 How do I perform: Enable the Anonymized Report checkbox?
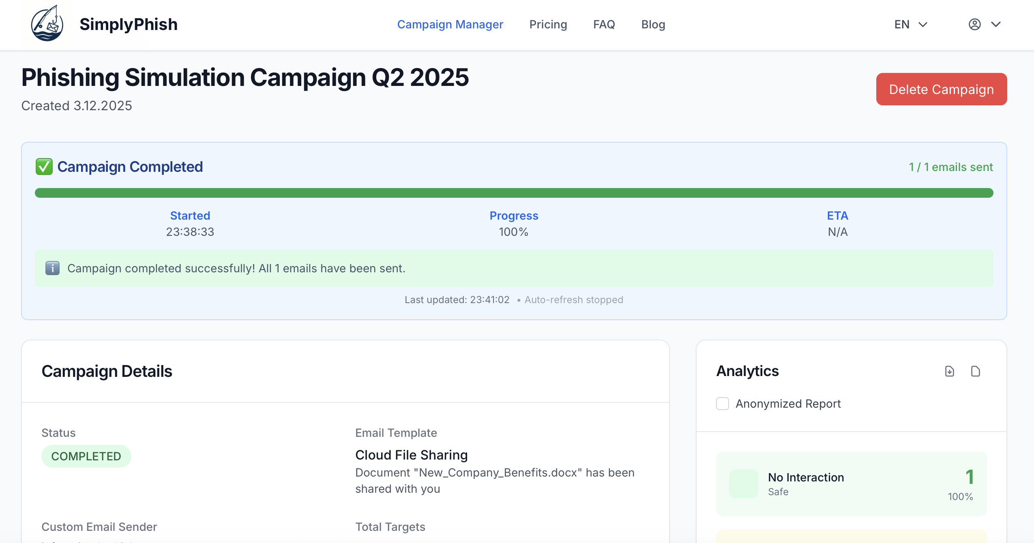coord(722,404)
